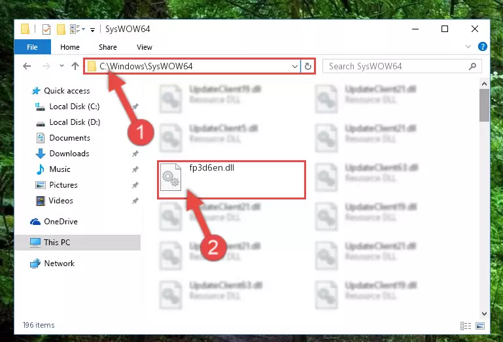Open Pictures folder in sidebar
Screen dimensions: 503x342
pyautogui.click(x=63, y=185)
